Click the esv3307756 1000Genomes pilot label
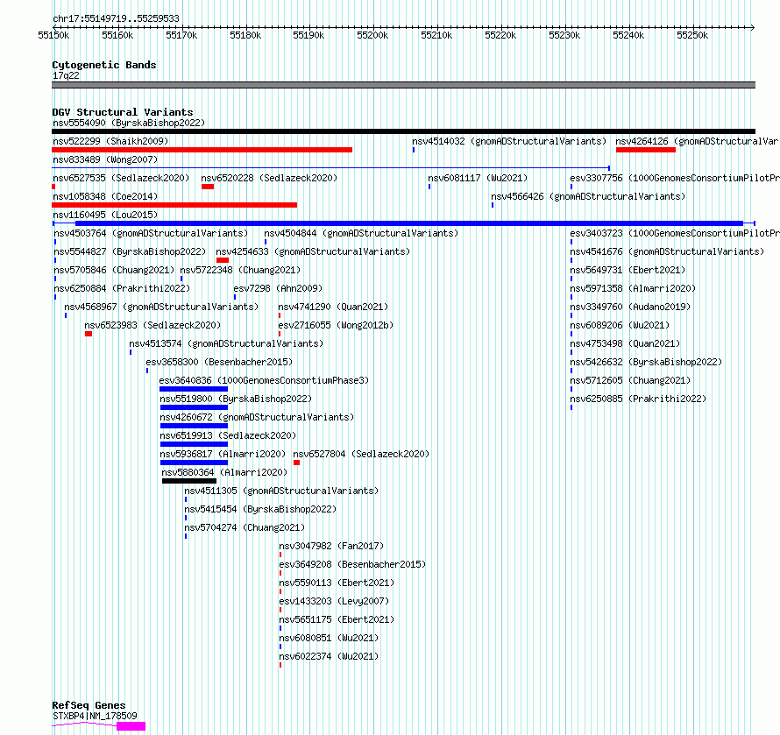 pos(675,178)
